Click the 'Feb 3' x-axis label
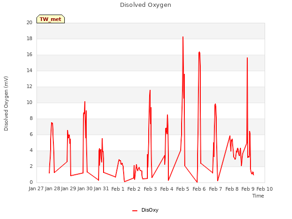Viewport: 292px width, 219px height. click(x=150, y=189)
